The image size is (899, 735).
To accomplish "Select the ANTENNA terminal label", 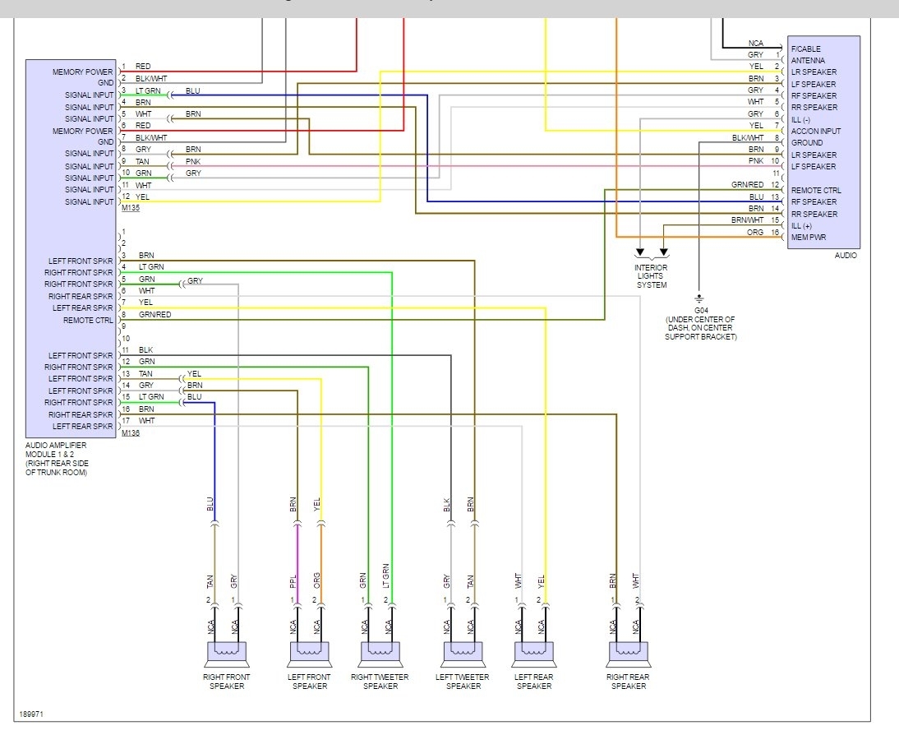I will pos(808,60).
